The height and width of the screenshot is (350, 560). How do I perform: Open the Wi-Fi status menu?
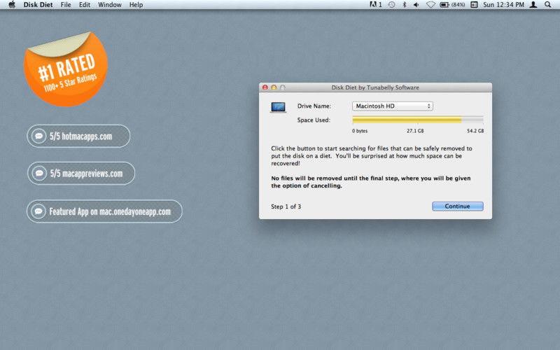(430, 5)
